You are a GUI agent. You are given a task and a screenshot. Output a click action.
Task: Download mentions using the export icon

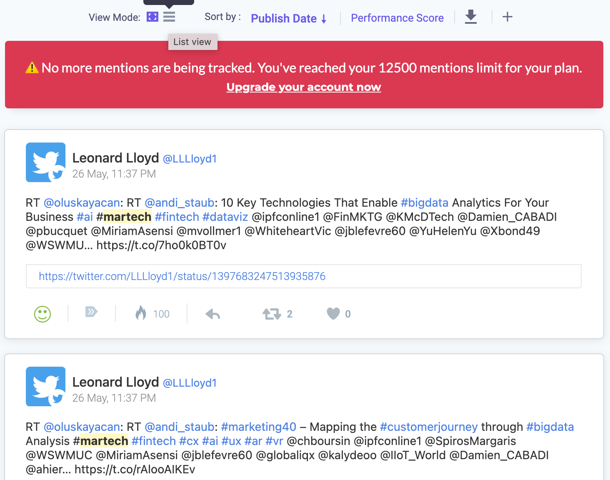pos(471,17)
